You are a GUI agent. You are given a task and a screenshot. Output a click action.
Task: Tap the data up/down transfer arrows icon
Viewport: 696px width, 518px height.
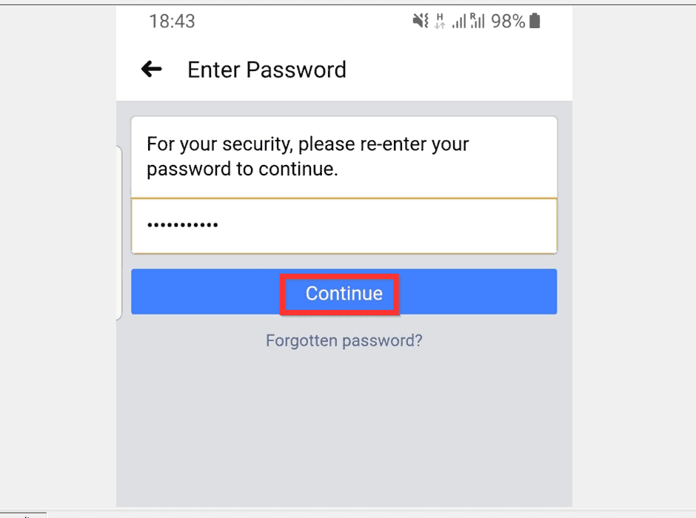[441, 25]
